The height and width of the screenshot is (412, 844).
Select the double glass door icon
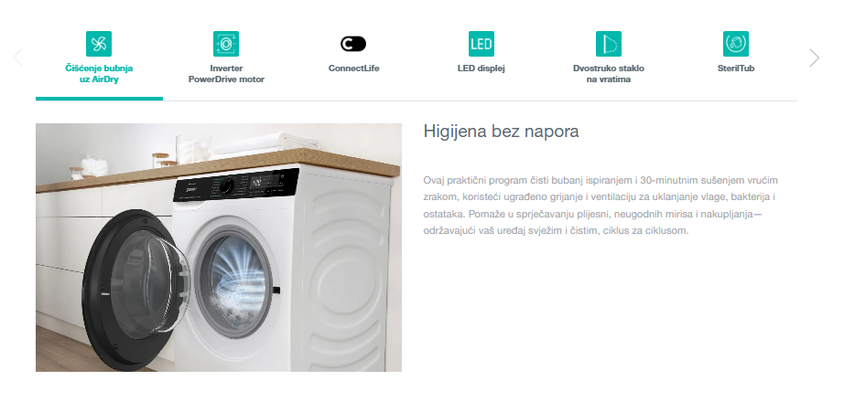(608, 44)
